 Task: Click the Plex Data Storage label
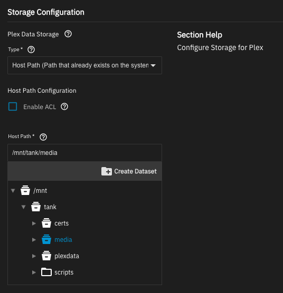click(x=33, y=34)
